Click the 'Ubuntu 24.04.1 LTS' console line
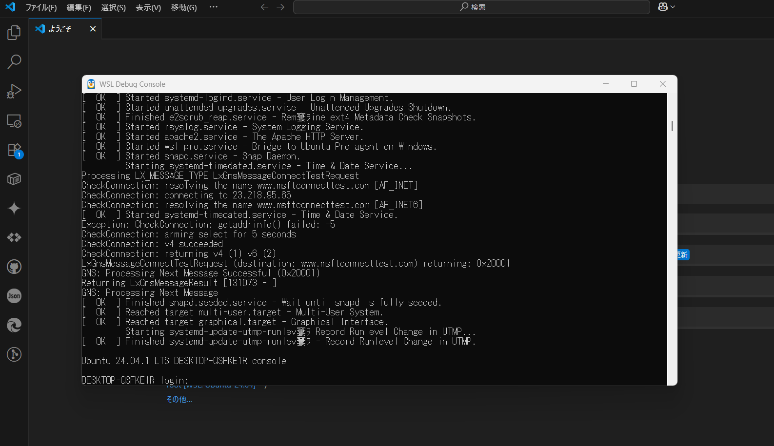The image size is (774, 446). point(184,361)
